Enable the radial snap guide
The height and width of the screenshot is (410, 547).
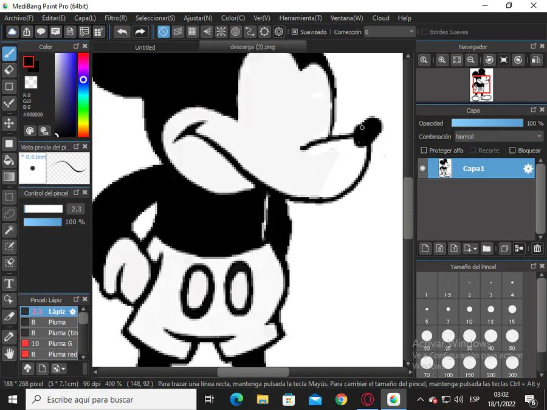point(221,32)
